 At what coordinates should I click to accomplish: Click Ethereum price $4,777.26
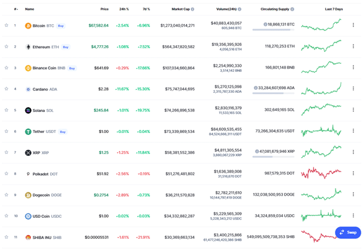click(100, 46)
